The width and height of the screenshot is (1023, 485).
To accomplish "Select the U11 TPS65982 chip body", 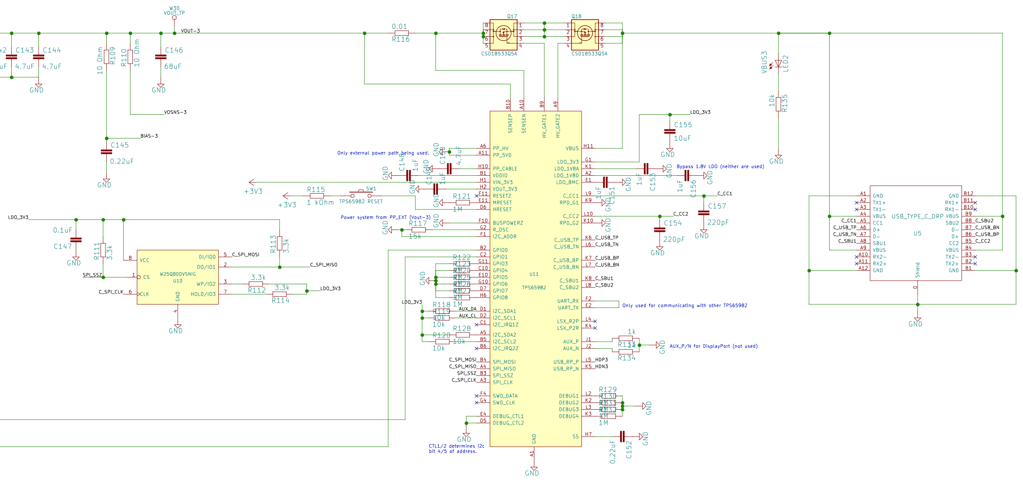I will click(536, 279).
